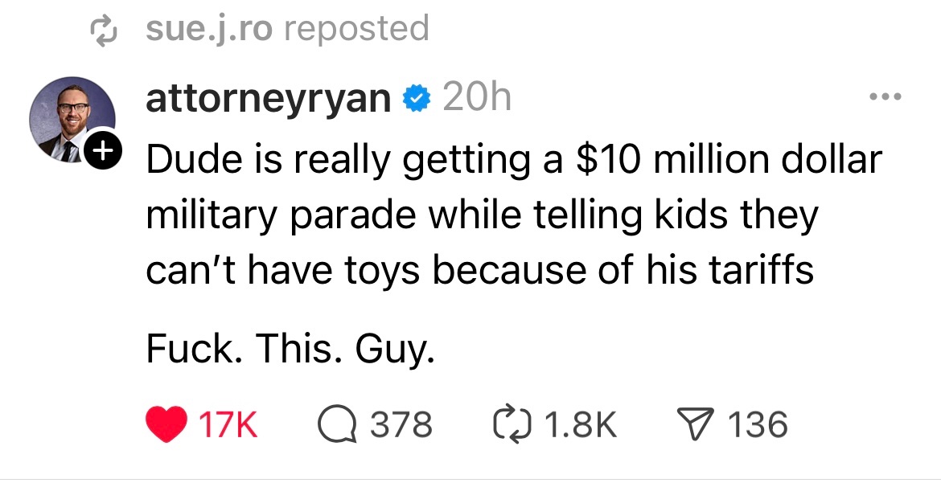Open the 378 replies count
The image size is (941, 483).
(x=401, y=424)
